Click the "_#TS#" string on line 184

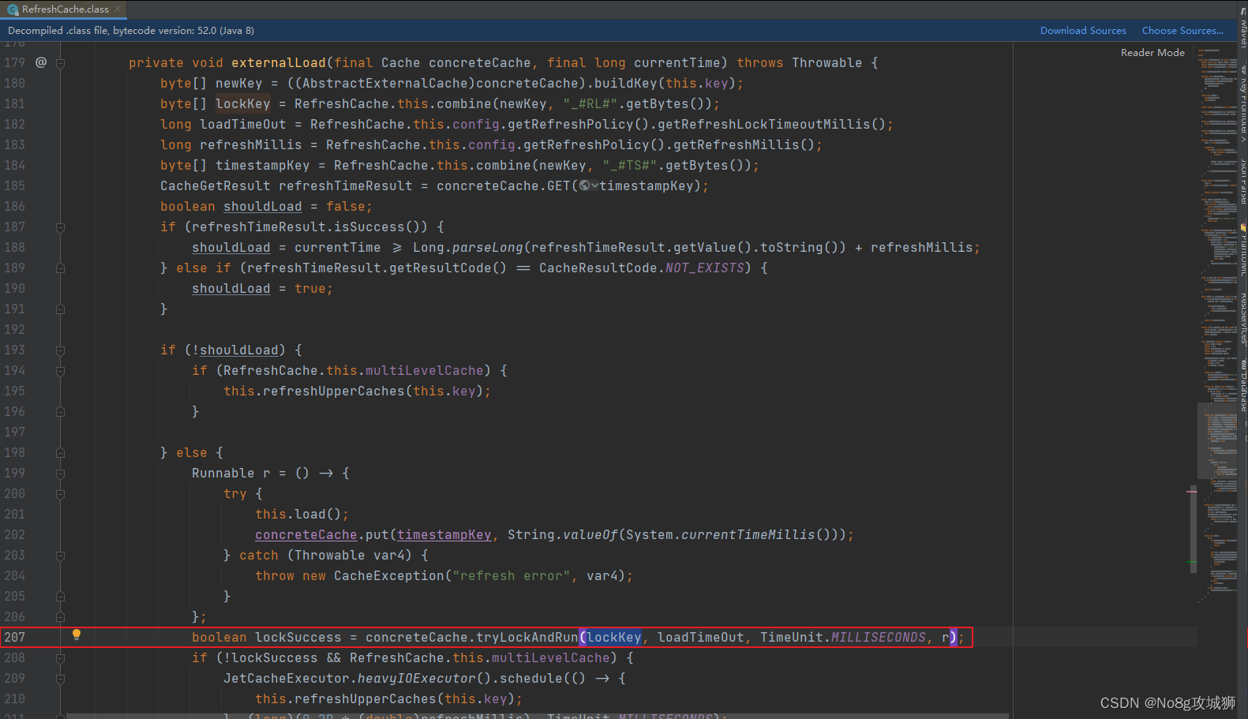[x=630, y=165]
